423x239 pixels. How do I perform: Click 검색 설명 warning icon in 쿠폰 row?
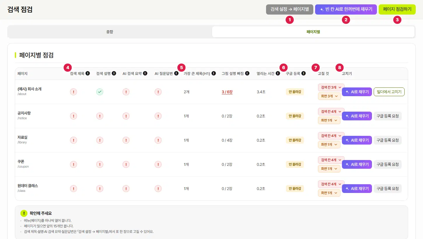pos(100,164)
